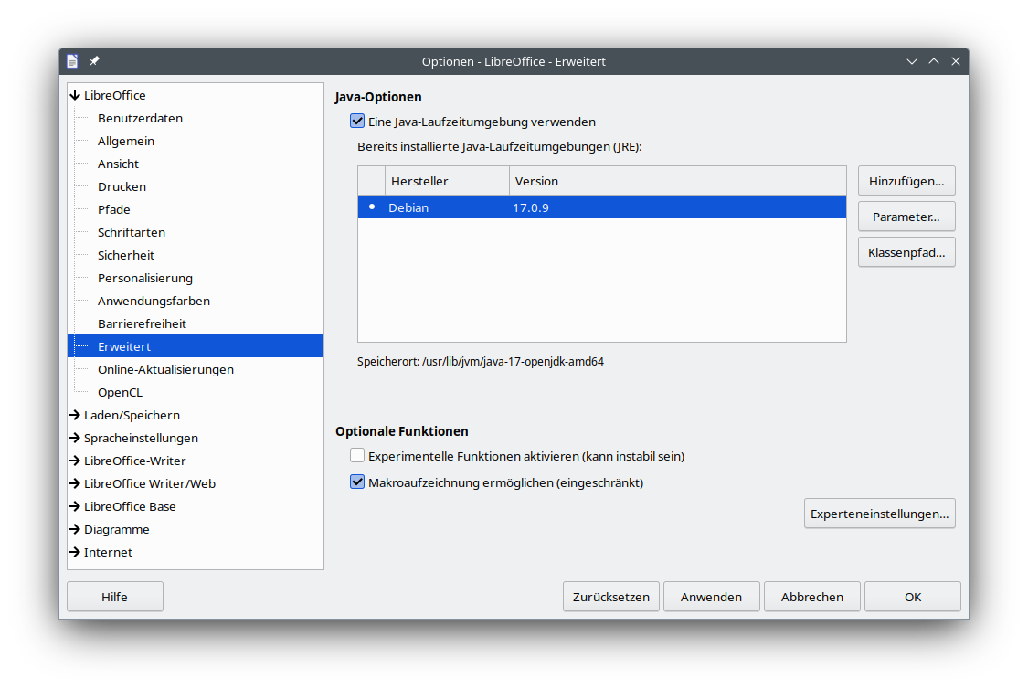Open the Klassenpfad... dialog

point(906,252)
